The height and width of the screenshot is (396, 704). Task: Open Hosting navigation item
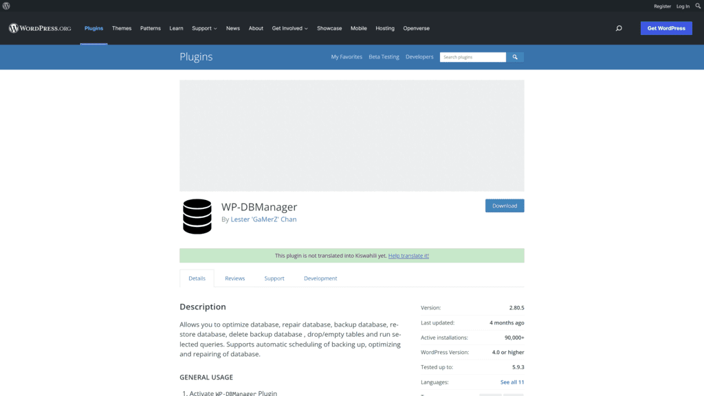pyautogui.click(x=385, y=28)
